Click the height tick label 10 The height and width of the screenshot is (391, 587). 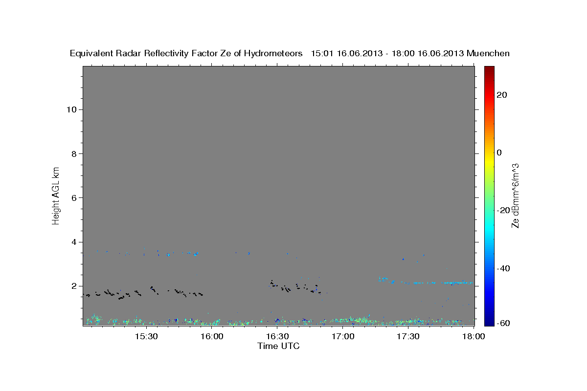pyautogui.click(x=71, y=109)
